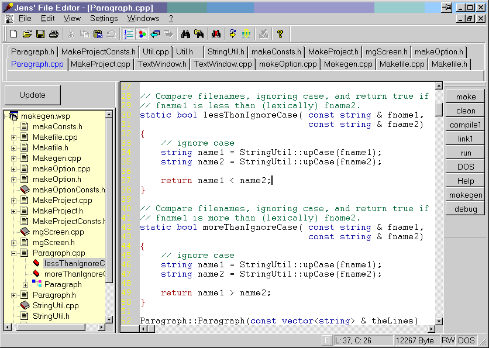Click the editor scroll down arrow

coord(439,321)
